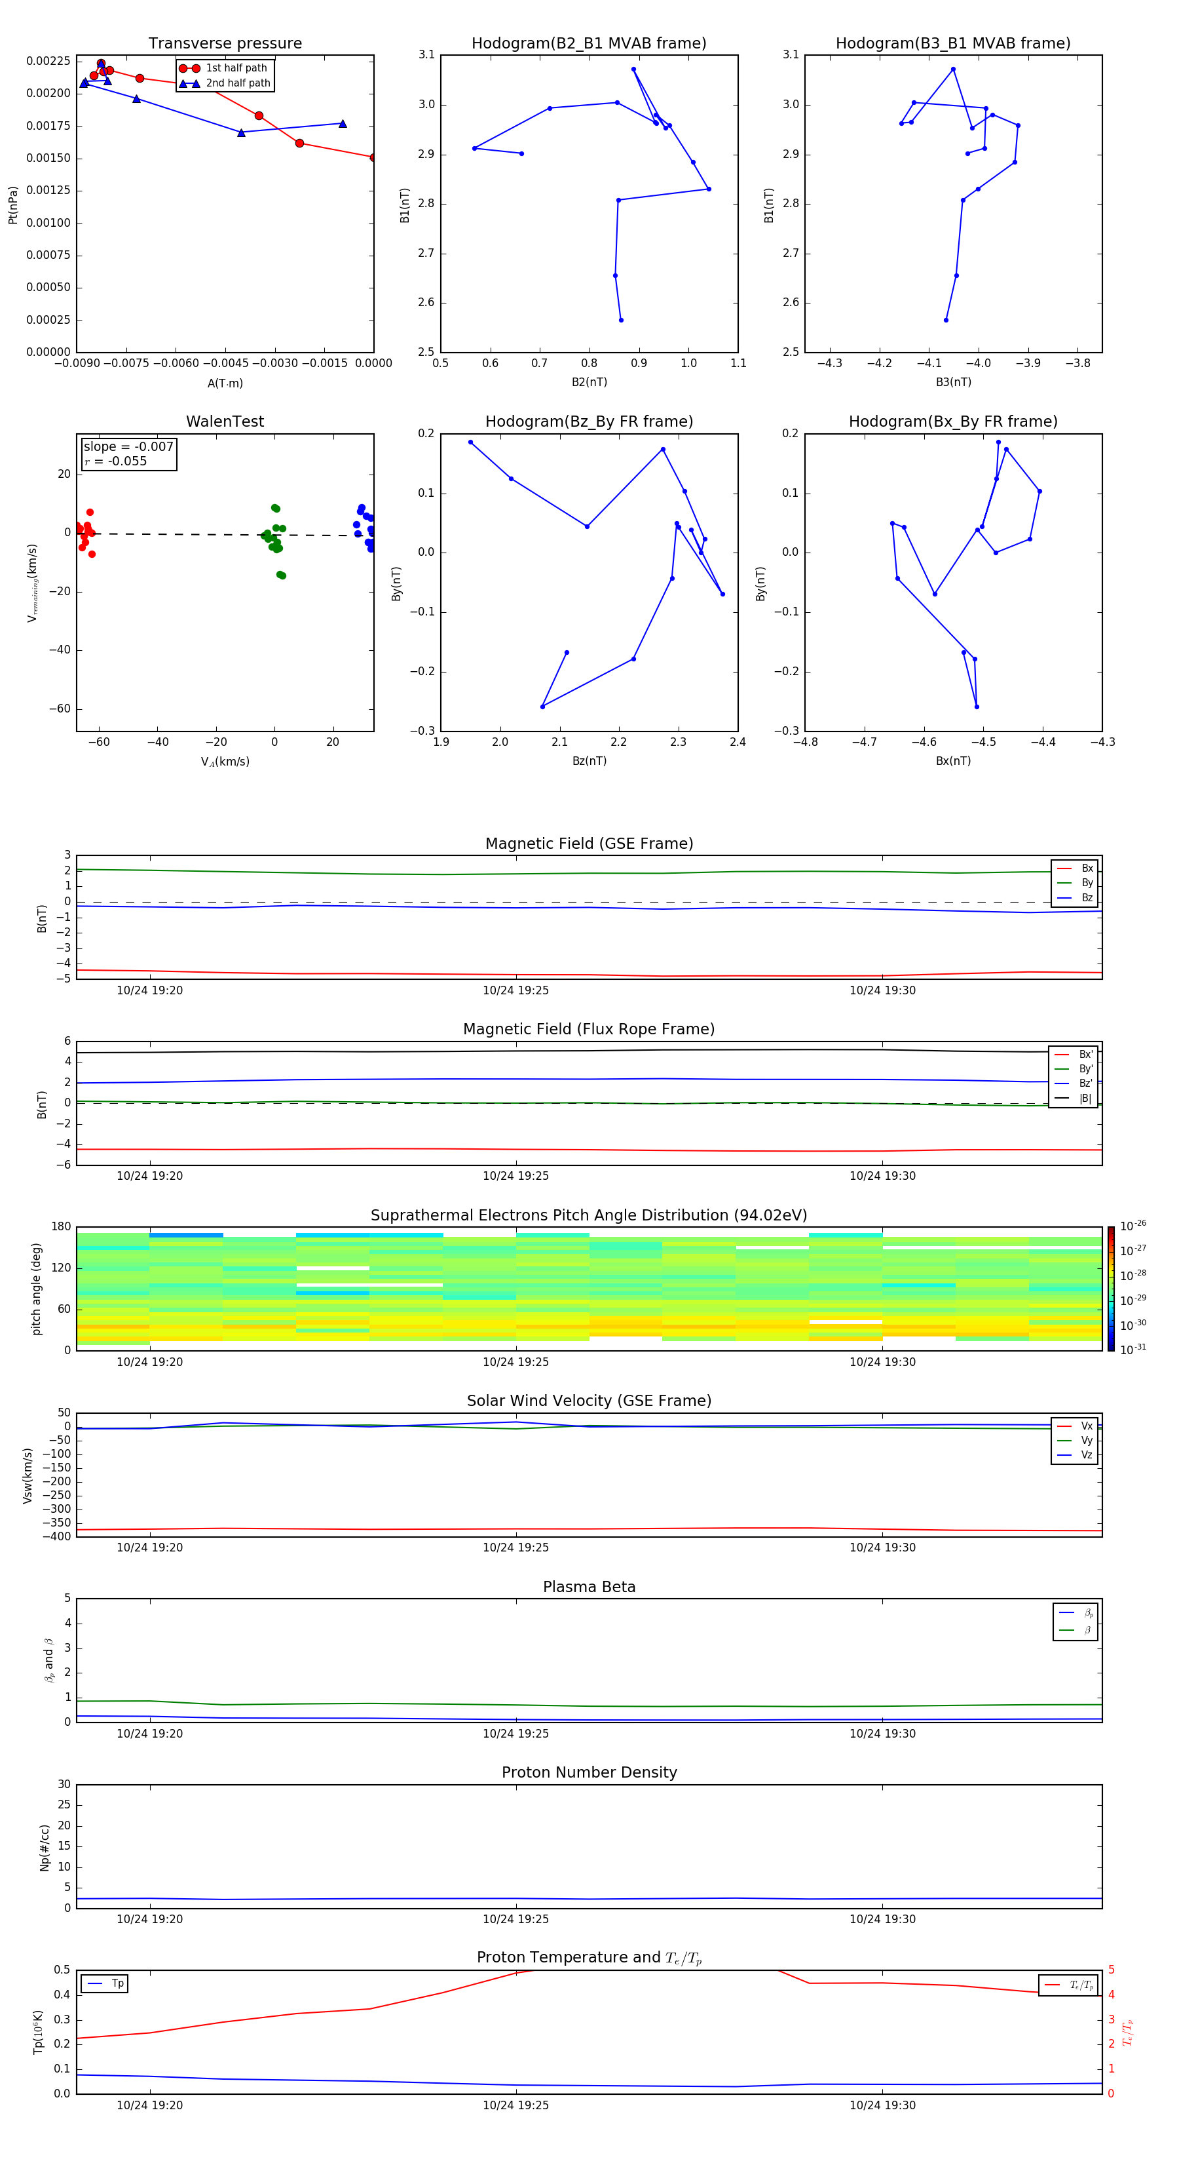Click the 'A(T·m)' x-axis label
Image resolution: width=1179 pixels, height=2163 pixels.
click(225, 383)
